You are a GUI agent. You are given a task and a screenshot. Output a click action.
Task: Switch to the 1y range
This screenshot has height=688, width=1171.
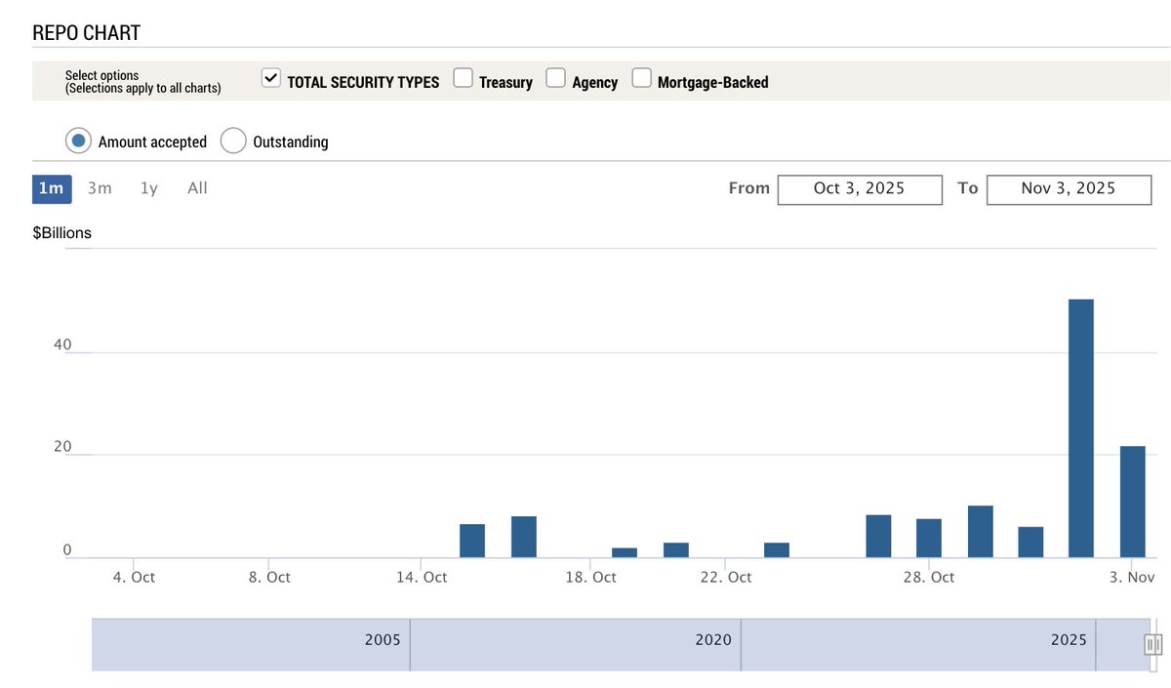(149, 188)
